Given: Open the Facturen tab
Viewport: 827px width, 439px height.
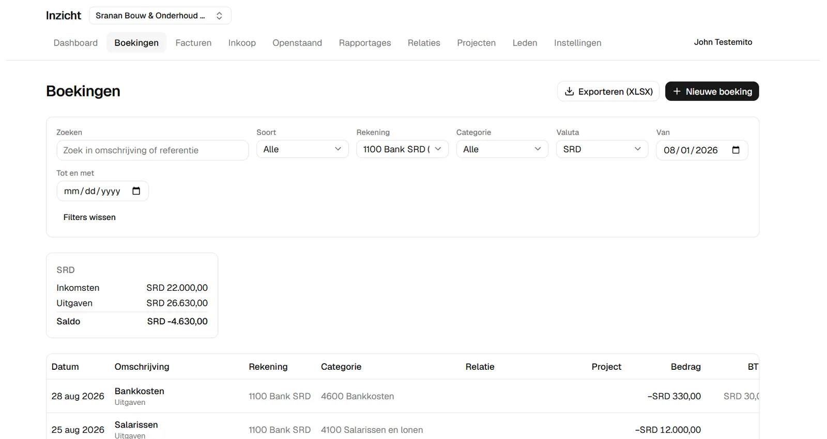Looking at the screenshot, I should 193,43.
